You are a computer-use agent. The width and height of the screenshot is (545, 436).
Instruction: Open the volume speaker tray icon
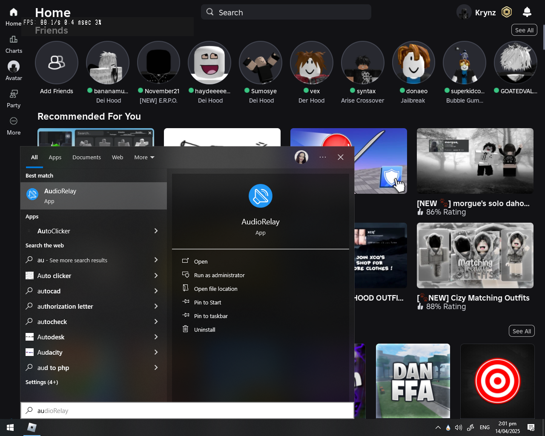click(459, 427)
